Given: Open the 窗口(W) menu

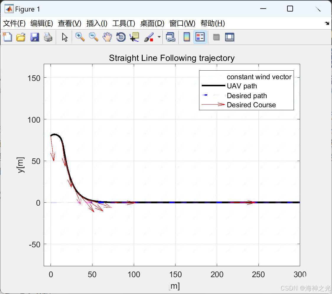Looking at the screenshot, I should 182,23.
